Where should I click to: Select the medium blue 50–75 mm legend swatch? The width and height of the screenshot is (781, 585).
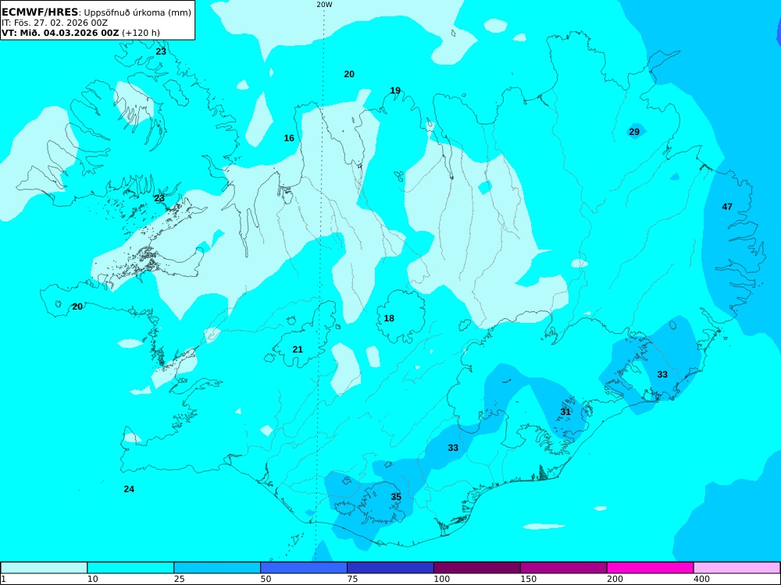(x=304, y=568)
